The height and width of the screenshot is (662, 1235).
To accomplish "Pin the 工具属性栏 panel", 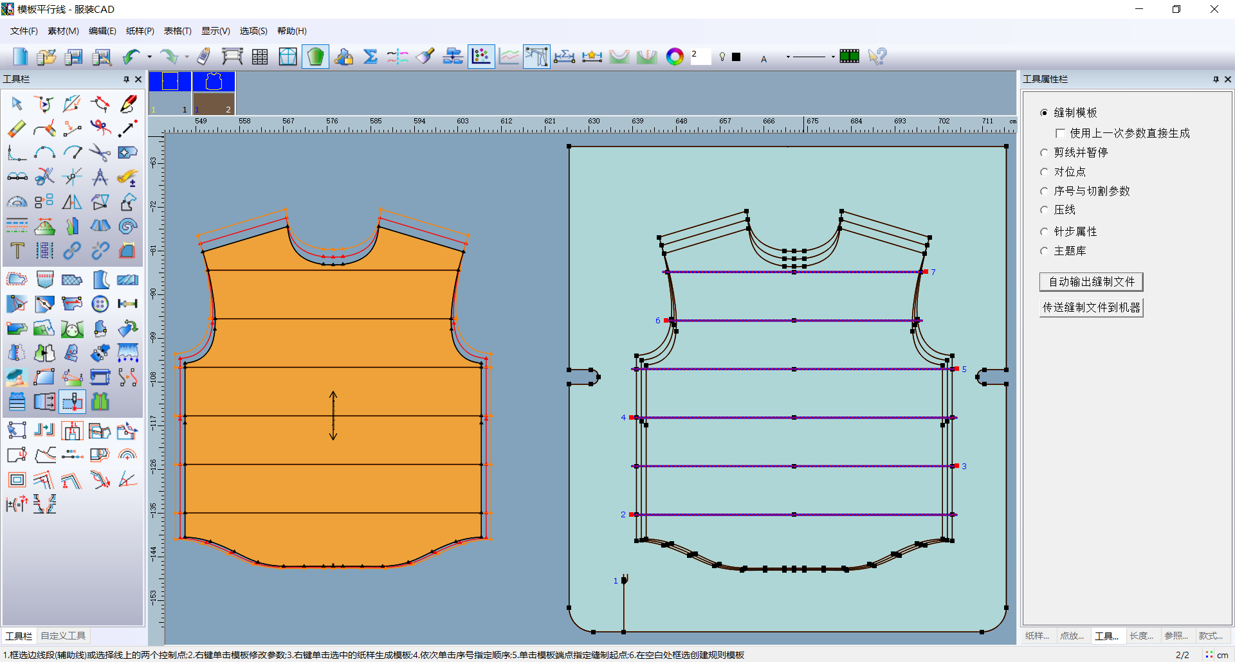I will point(1216,79).
